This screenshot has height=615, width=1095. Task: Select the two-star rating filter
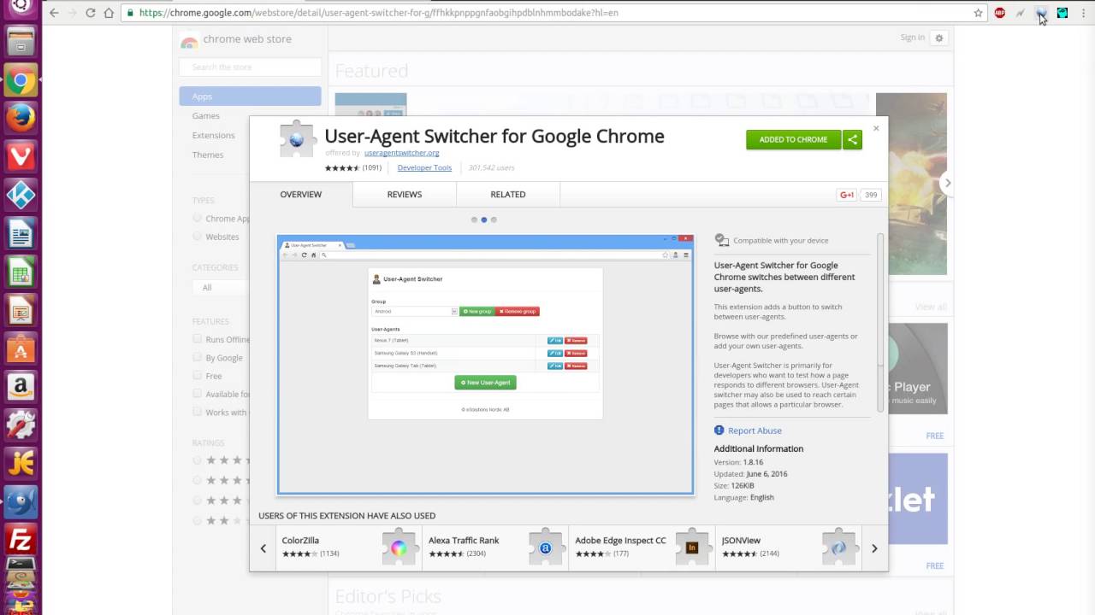click(197, 520)
